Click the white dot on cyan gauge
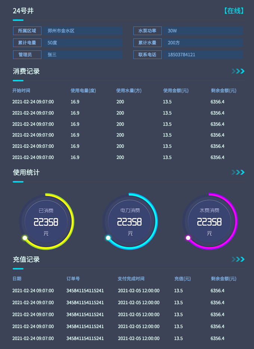Screen dimensions: 254x349 pos(108,238)
